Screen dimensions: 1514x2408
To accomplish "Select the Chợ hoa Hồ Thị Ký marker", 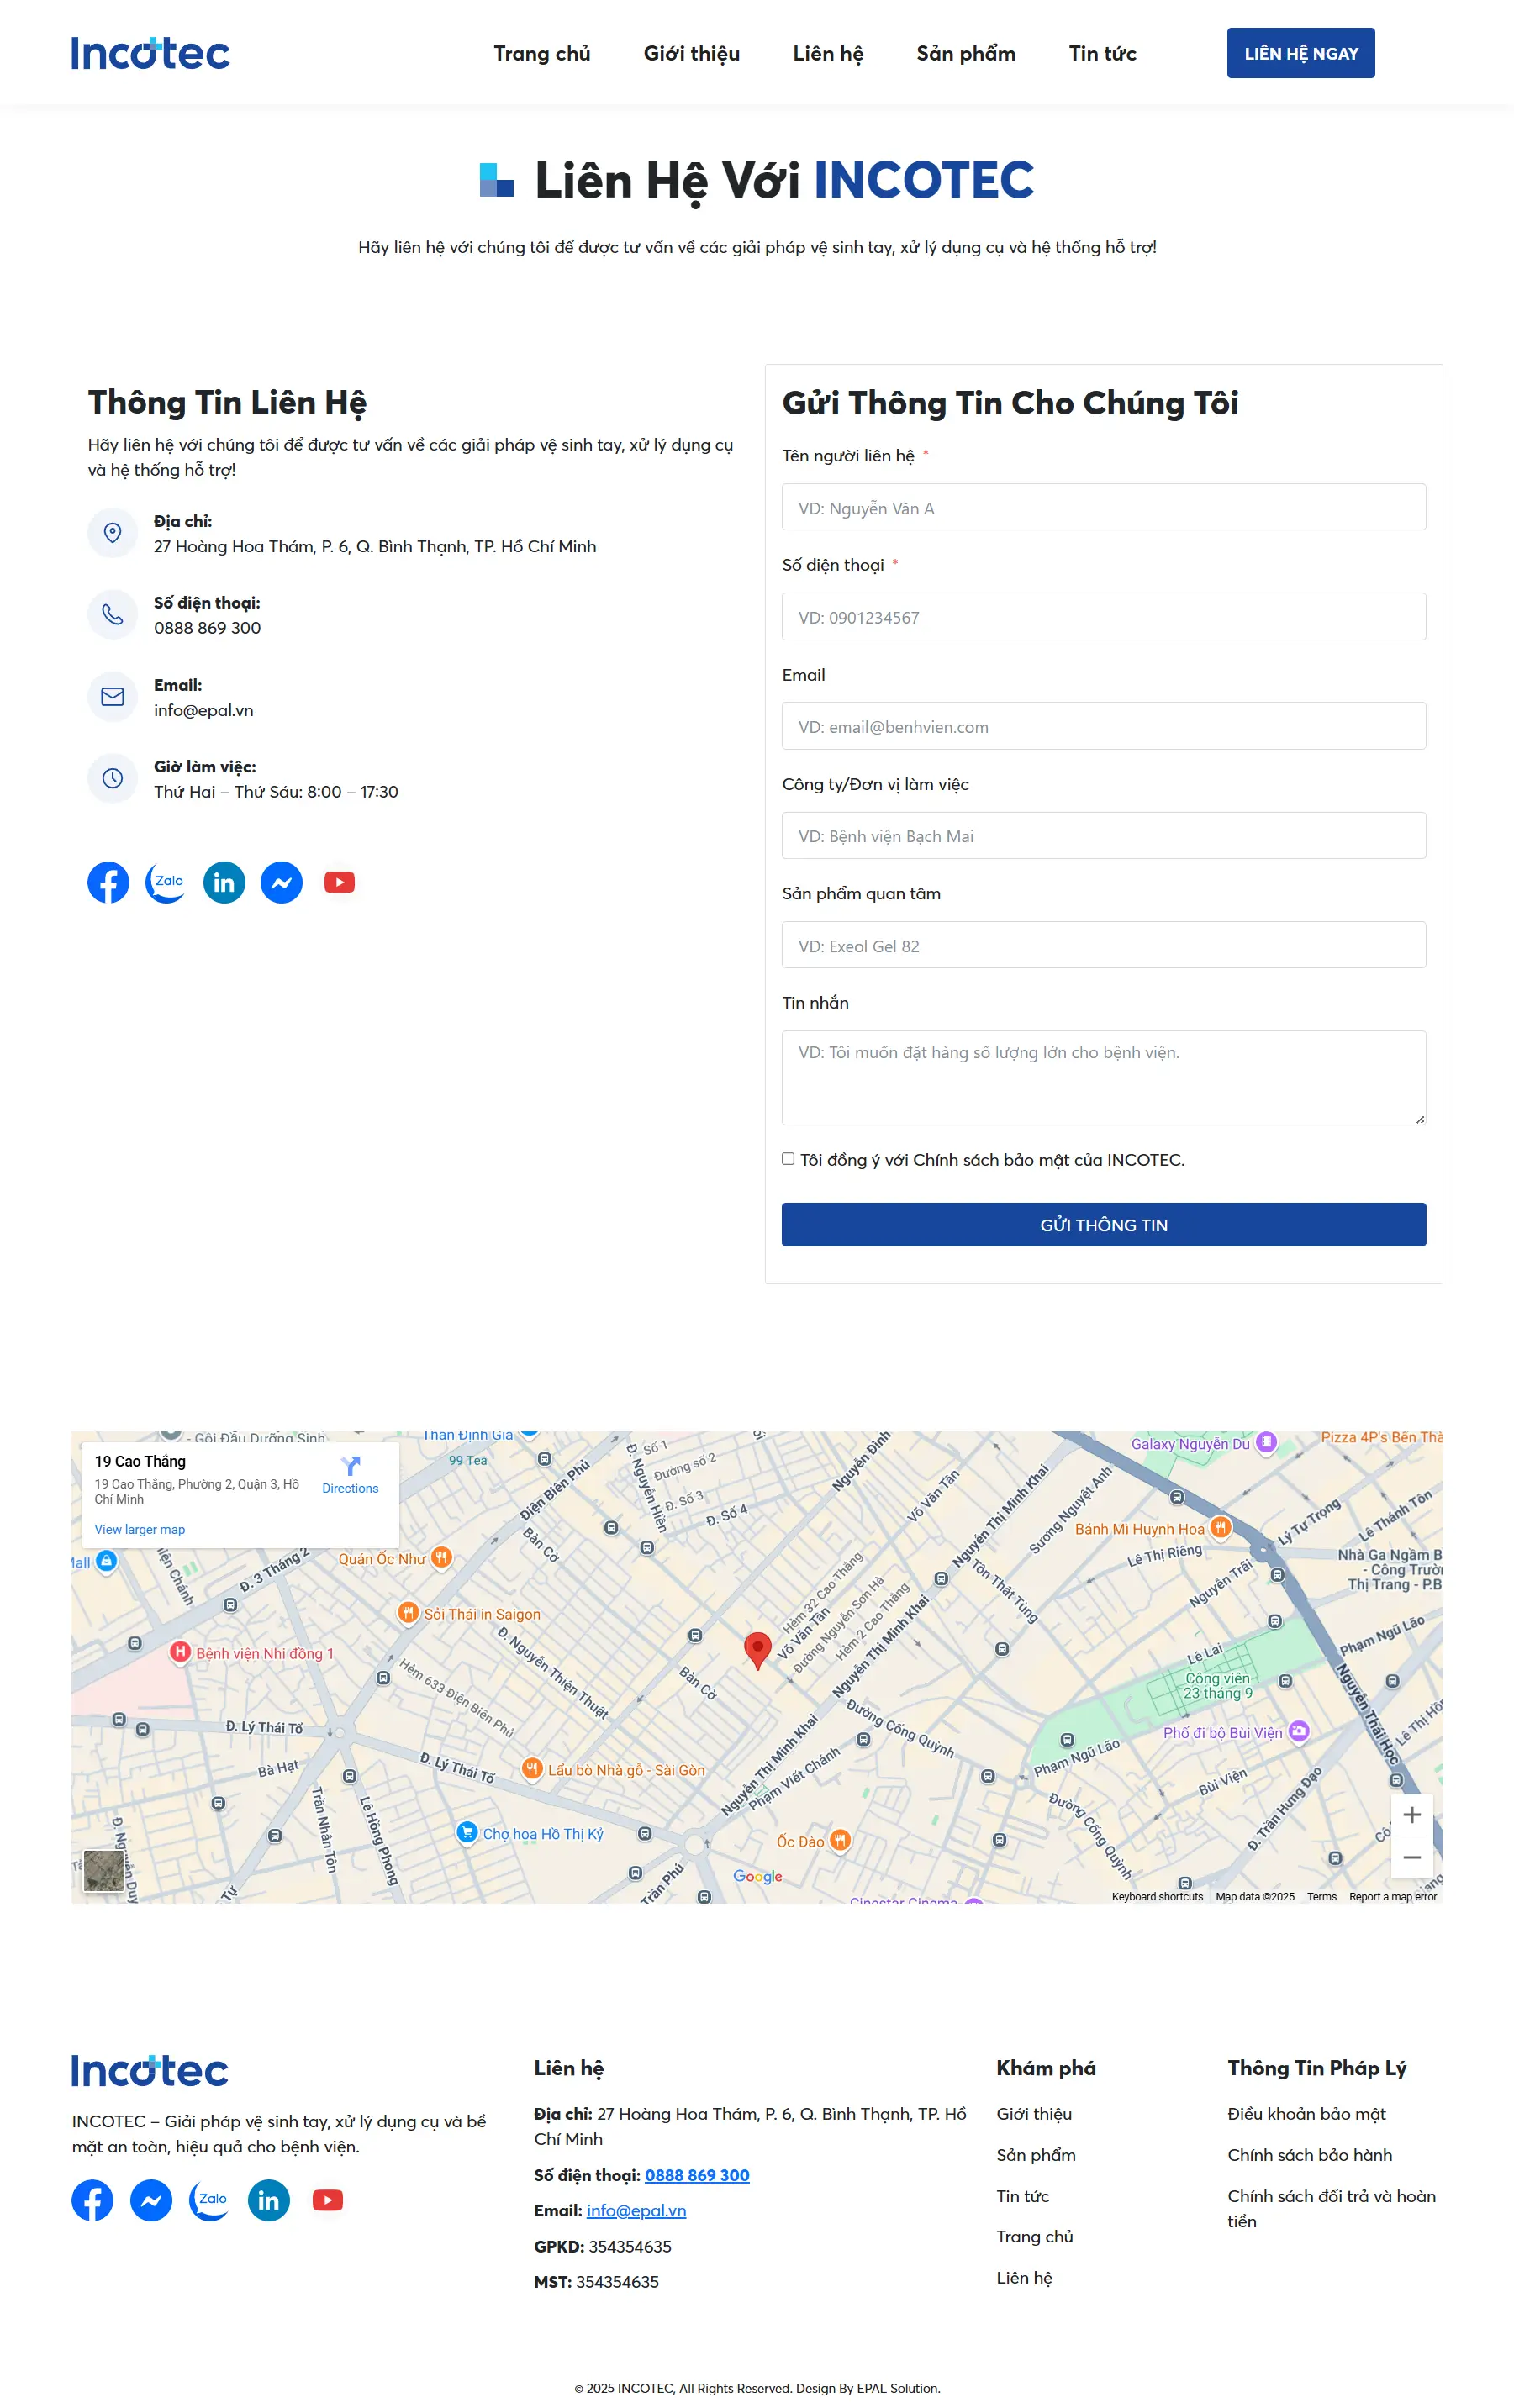I will [x=467, y=1832].
